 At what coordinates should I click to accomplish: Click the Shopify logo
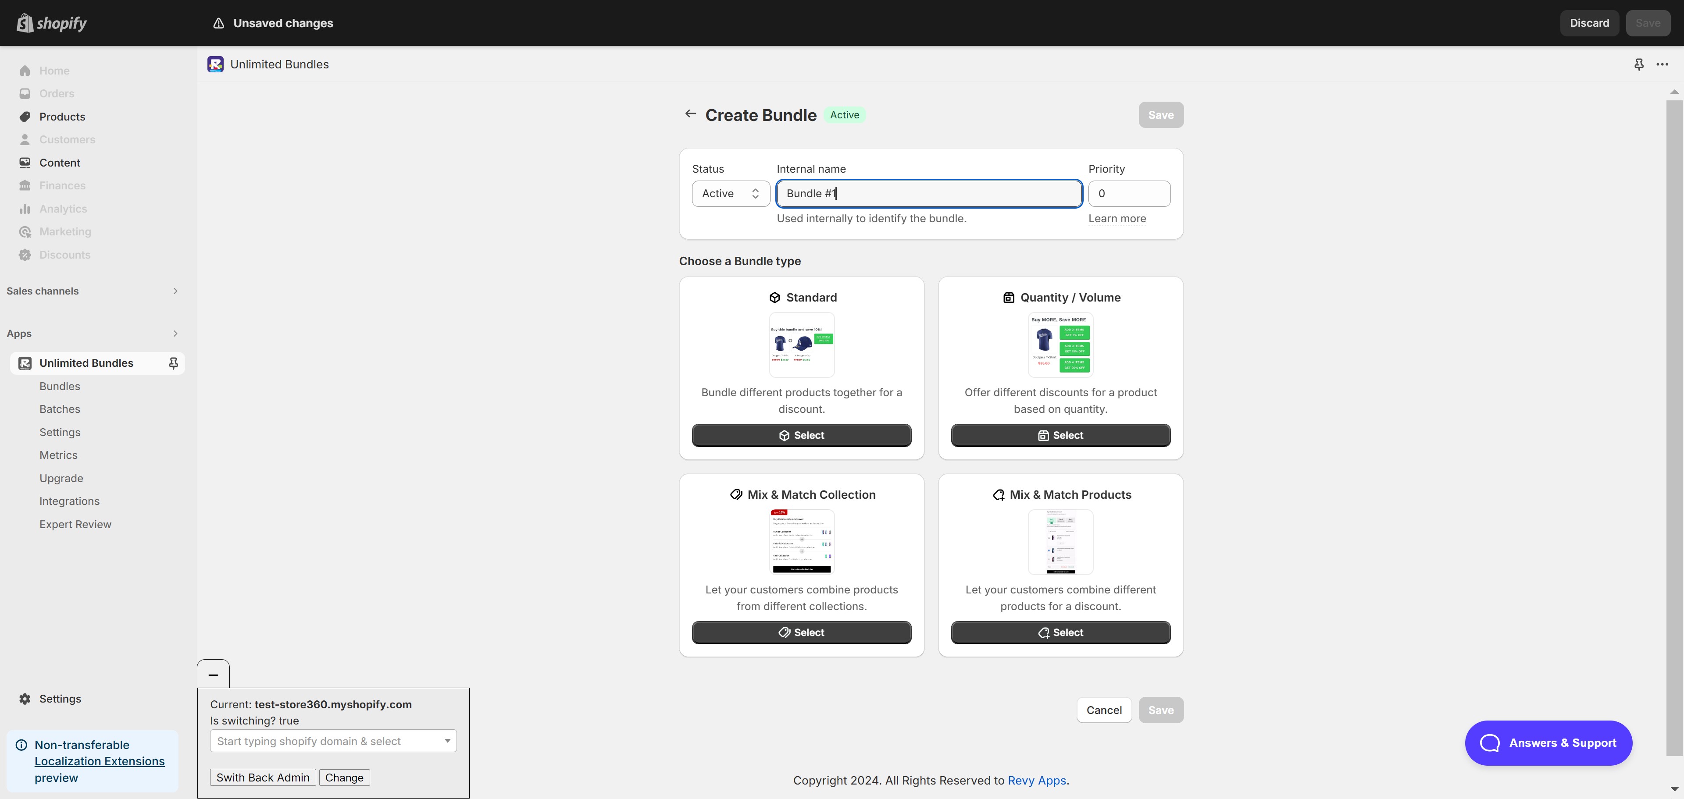52,23
